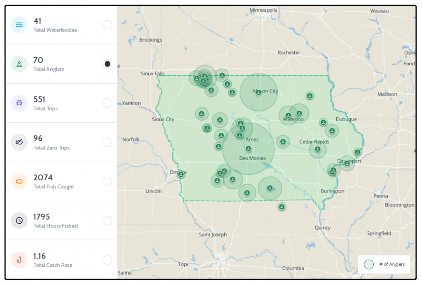Image resolution: width=422 pixels, height=286 pixels.
Task: Click the '2074 Total Fish Caught' text
Action: click(54, 182)
